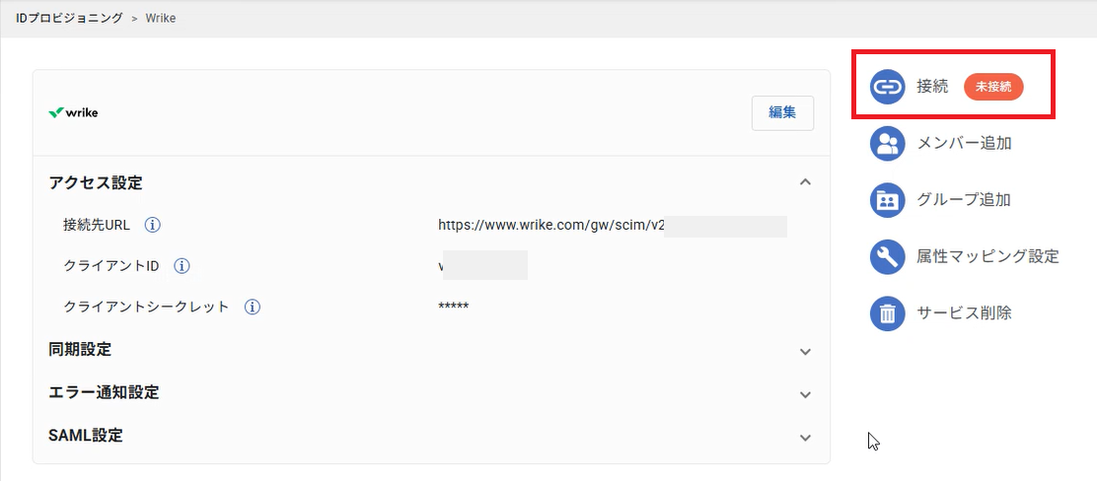The image size is (1097, 481).
Task: Click the エラー通知設定 heading
Action: [104, 392]
